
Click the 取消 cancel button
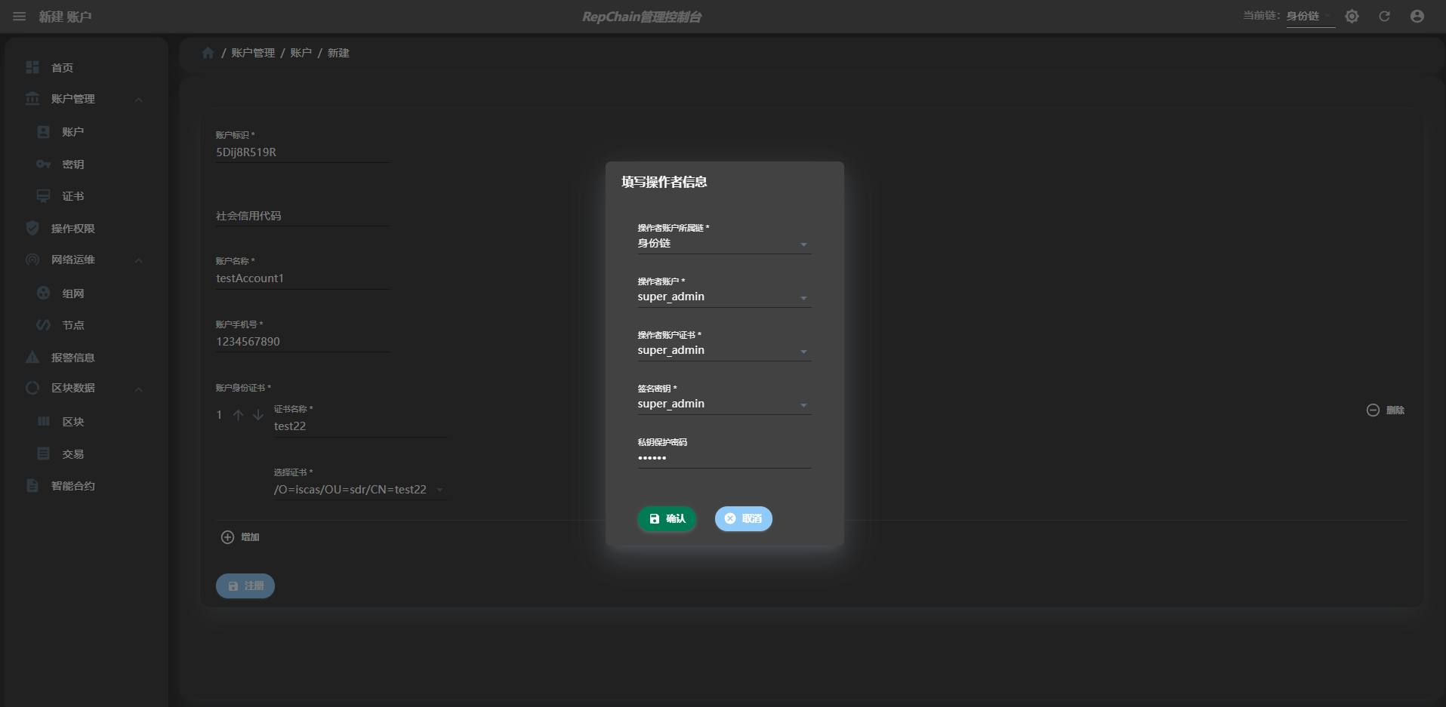click(x=743, y=518)
